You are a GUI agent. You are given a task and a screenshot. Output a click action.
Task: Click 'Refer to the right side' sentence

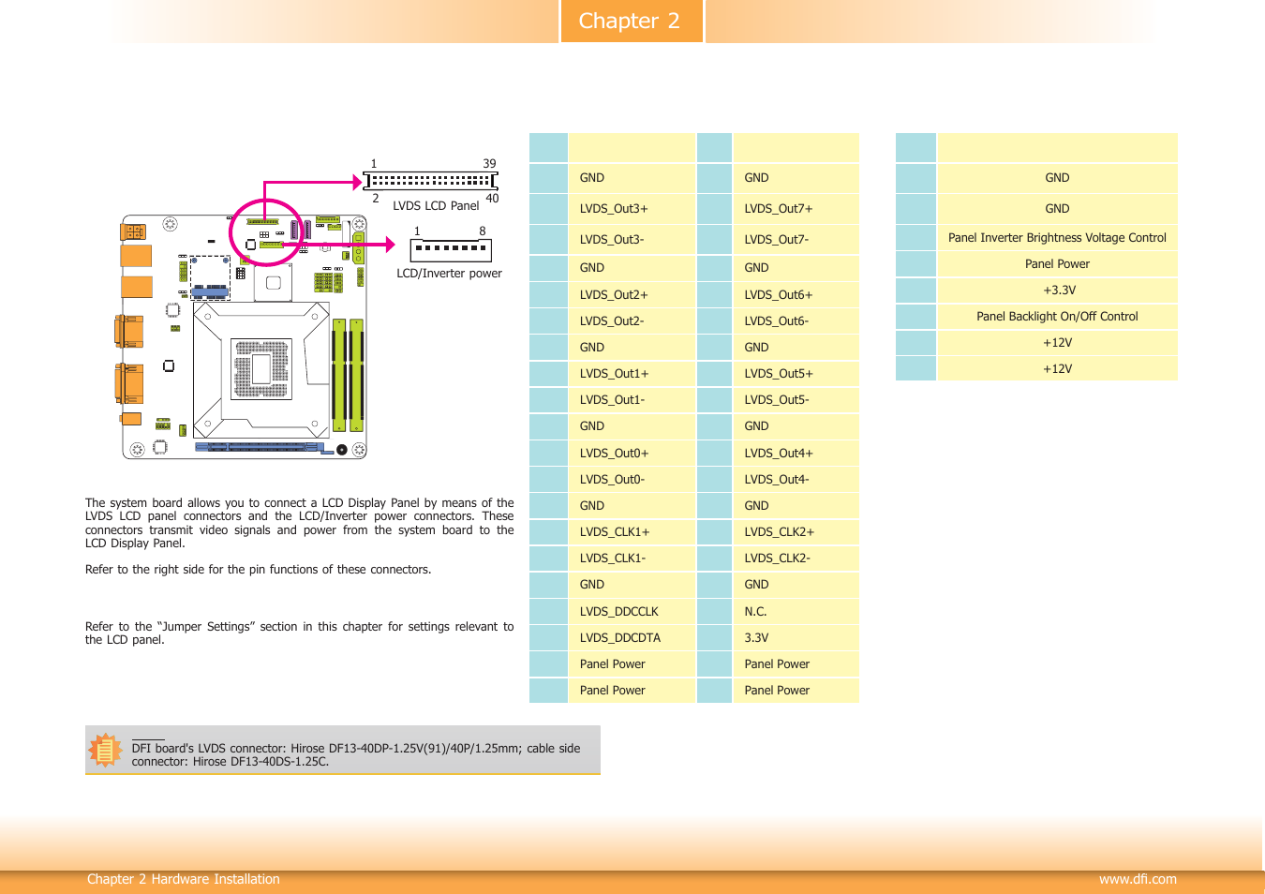[259, 570]
